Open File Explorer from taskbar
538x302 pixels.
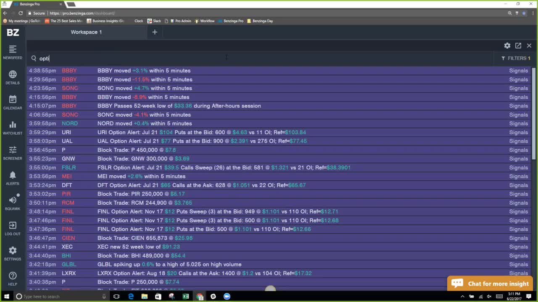point(145,297)
